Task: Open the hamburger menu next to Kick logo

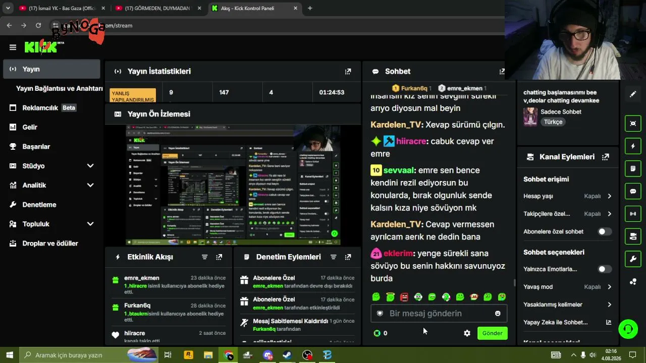Action: click(13, 47)
